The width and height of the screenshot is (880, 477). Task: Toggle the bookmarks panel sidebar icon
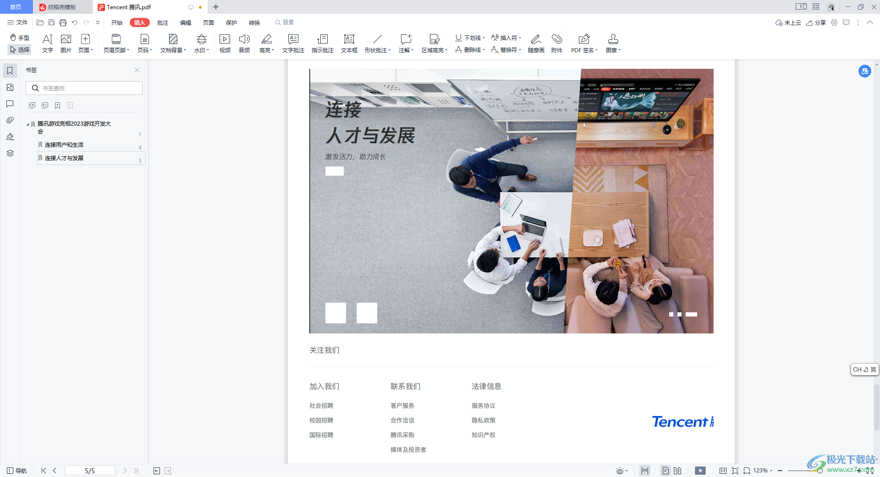point(10,71)
